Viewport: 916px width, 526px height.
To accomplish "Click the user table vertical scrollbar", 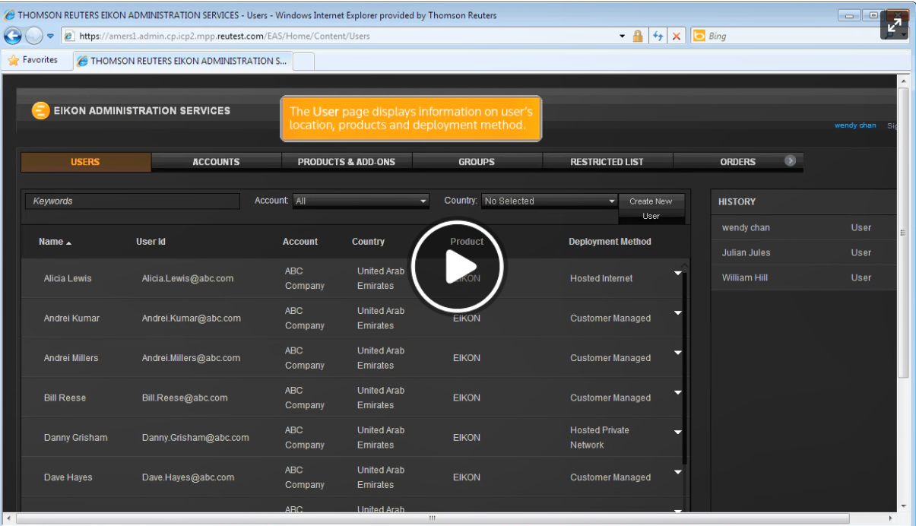I will click(x=685, y=369).
